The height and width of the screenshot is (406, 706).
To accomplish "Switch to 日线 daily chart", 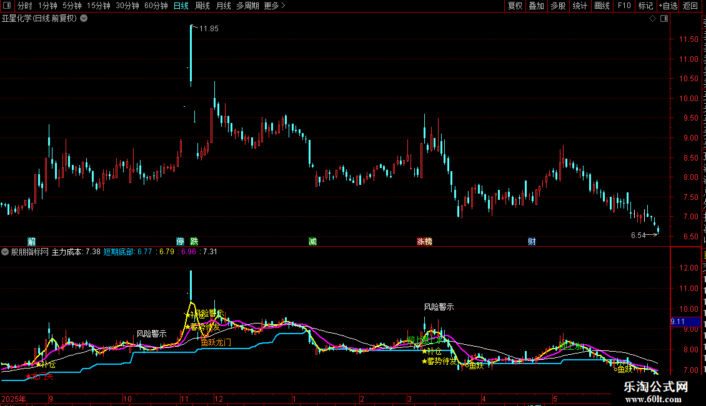I will (181, 6).
